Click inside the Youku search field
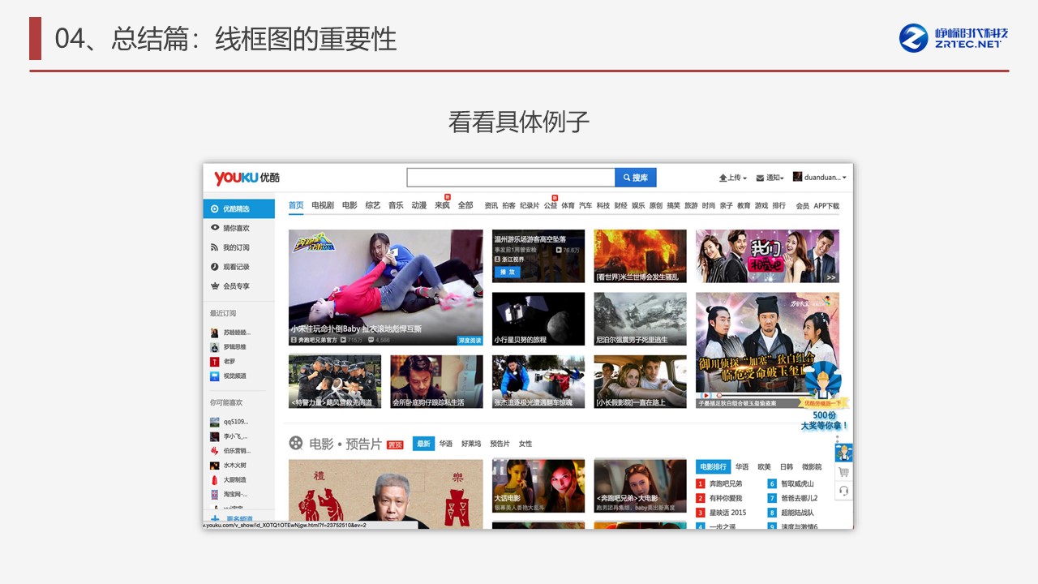This screenshot has width=1038, height=584. coord(510,178)
